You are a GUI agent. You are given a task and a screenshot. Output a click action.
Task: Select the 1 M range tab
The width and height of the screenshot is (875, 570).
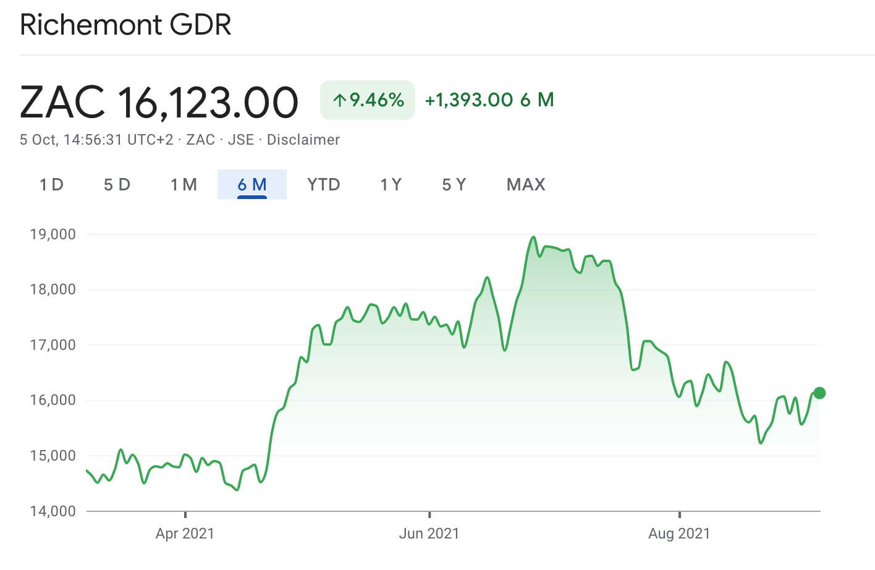click(184, 184)
